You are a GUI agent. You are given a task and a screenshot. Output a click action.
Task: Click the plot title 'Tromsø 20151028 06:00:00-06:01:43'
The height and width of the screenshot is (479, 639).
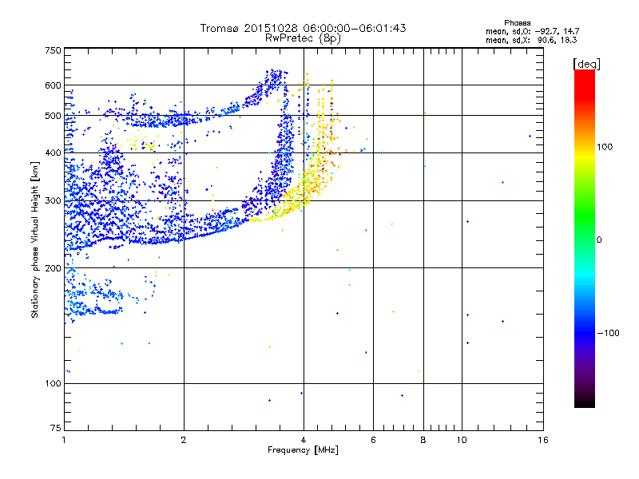tap(303, 28)
